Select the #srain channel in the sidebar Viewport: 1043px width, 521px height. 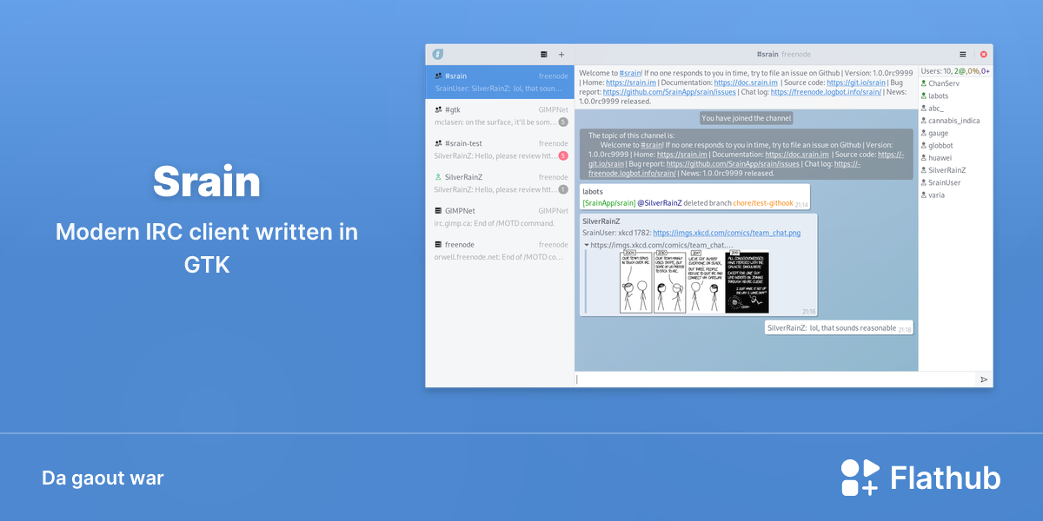pos(500,82)
